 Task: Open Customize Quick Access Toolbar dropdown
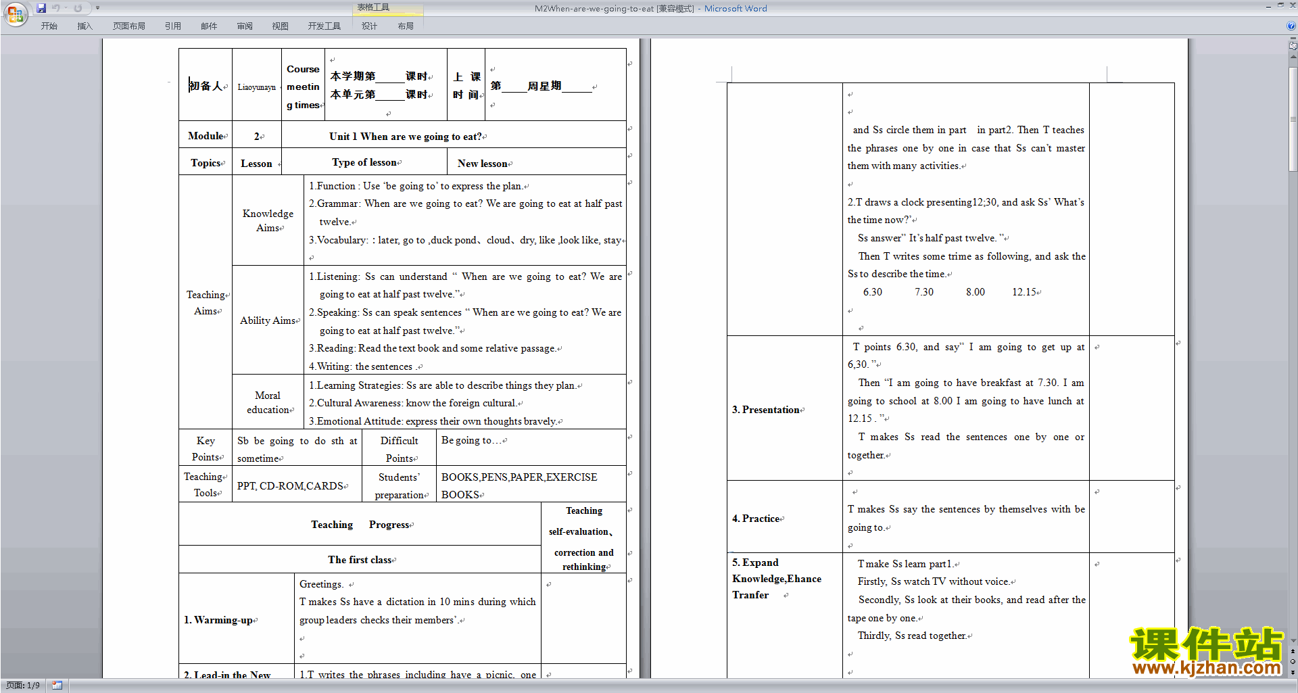pos(97,8)
